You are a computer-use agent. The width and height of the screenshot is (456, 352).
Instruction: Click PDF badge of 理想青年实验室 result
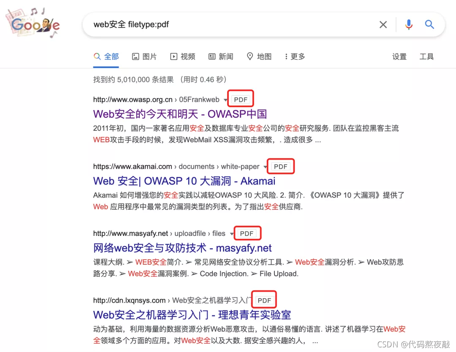(x=264, y=300)
